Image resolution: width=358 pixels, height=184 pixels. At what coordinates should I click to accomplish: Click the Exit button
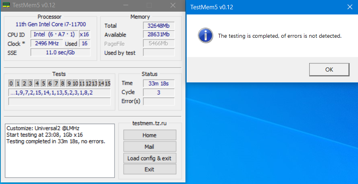pyautogui.click(x=150, y=170)
